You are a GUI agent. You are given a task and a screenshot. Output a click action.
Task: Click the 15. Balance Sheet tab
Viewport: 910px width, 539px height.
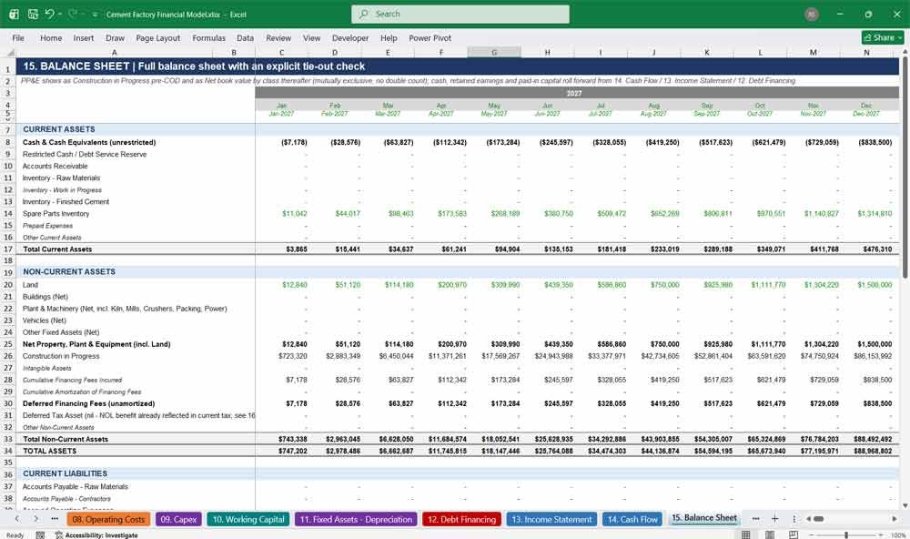point(704,518)
